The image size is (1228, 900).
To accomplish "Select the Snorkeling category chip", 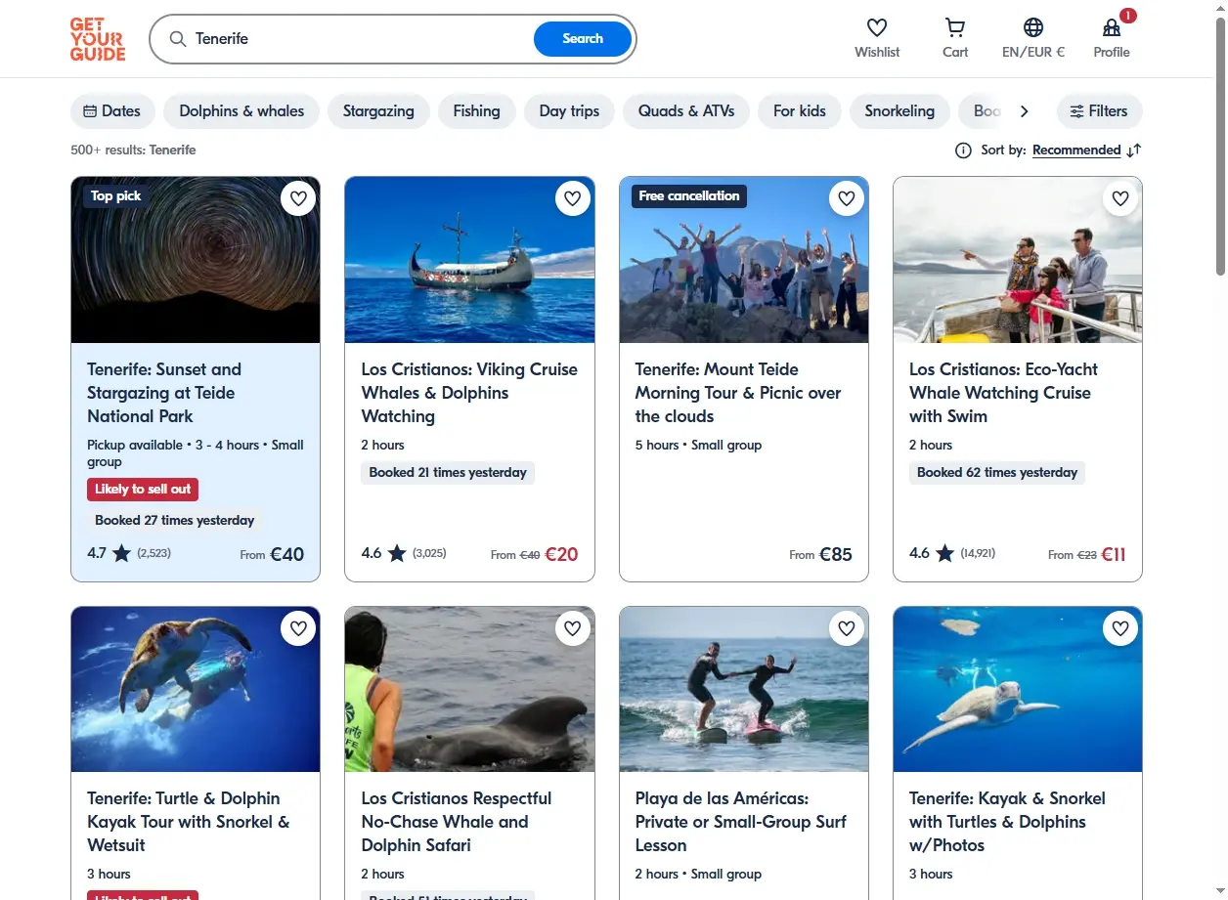I will point(899,111).
